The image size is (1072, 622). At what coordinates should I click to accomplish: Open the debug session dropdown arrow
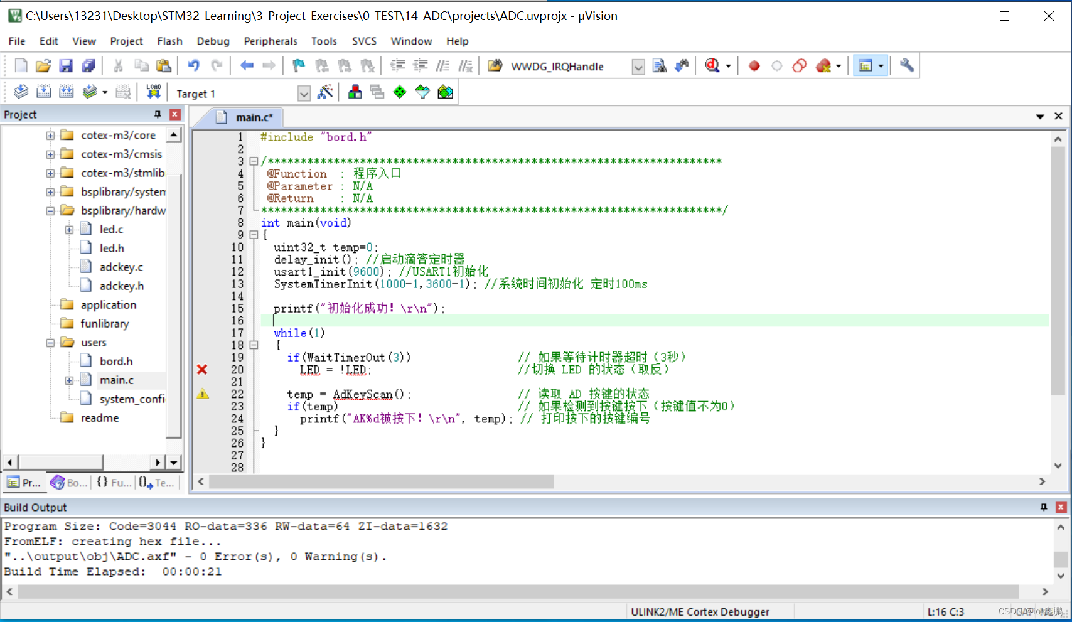point(728,66)
